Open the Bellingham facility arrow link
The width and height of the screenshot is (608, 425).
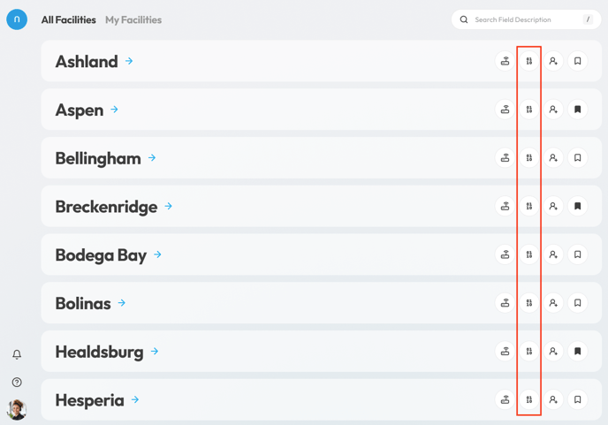click(152, 158)
